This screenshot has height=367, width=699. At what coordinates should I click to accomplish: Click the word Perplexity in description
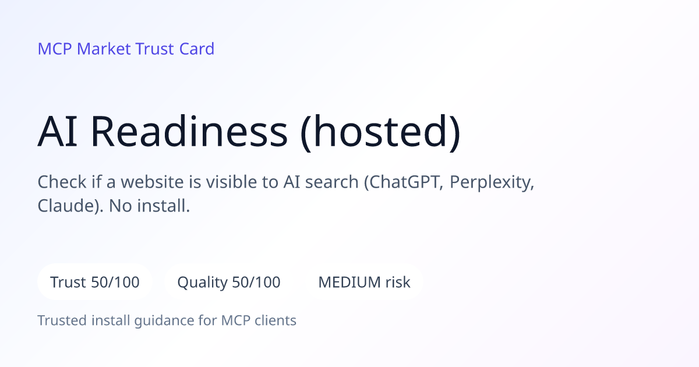tap(492, 182)
